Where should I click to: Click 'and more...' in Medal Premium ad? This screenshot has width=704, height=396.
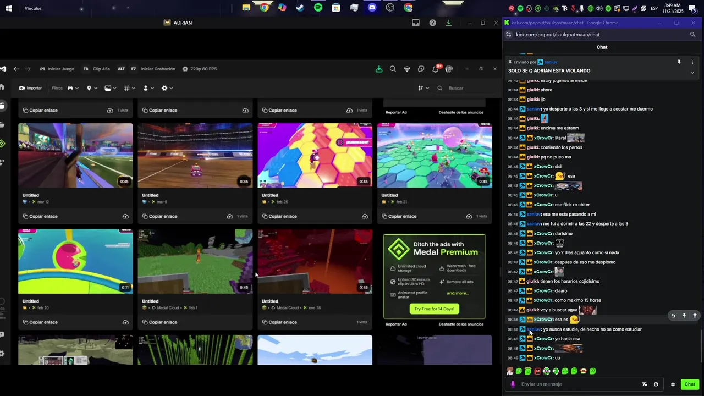click(x=458, y=293)
